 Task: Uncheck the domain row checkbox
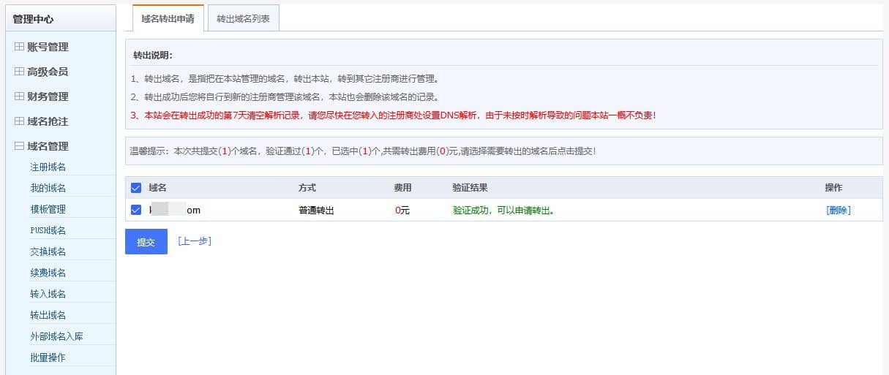135,210
